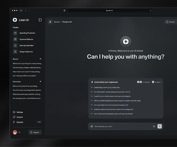Open the Spending Predictor model
177x147 pixels.
click(24, 33)
